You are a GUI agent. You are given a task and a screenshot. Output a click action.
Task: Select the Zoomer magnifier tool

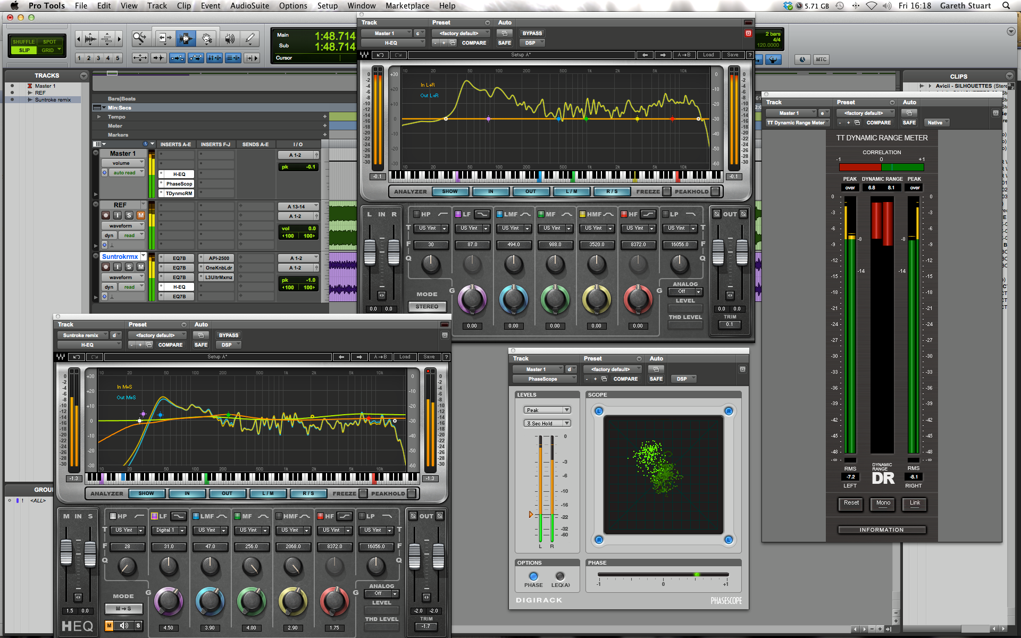coord(139,38)
